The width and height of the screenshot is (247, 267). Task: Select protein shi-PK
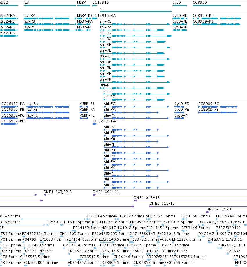[110, 167]
